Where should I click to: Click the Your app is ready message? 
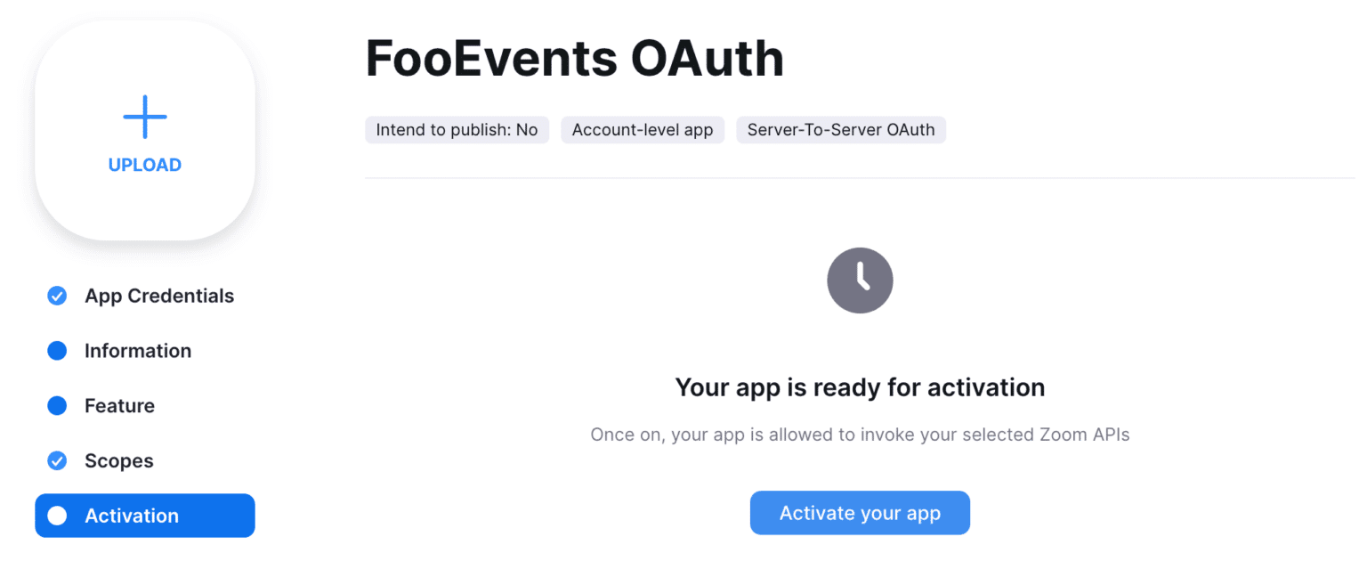click(x=860, y=387)
